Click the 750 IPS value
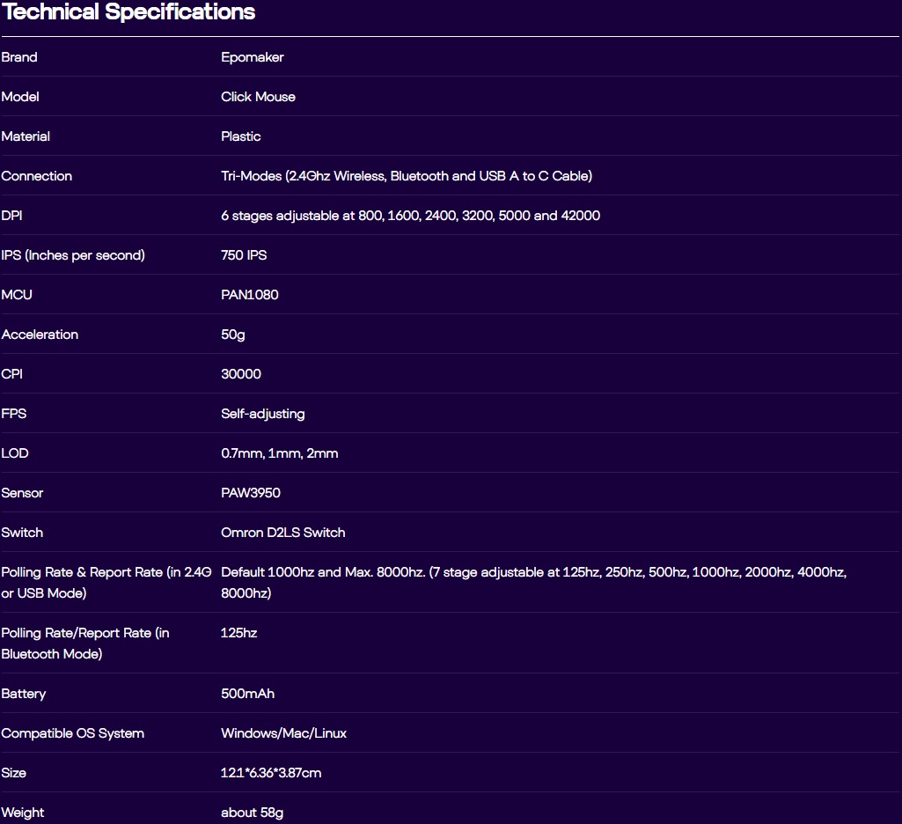This screenshot has width=902, height=824. (244, 255)
